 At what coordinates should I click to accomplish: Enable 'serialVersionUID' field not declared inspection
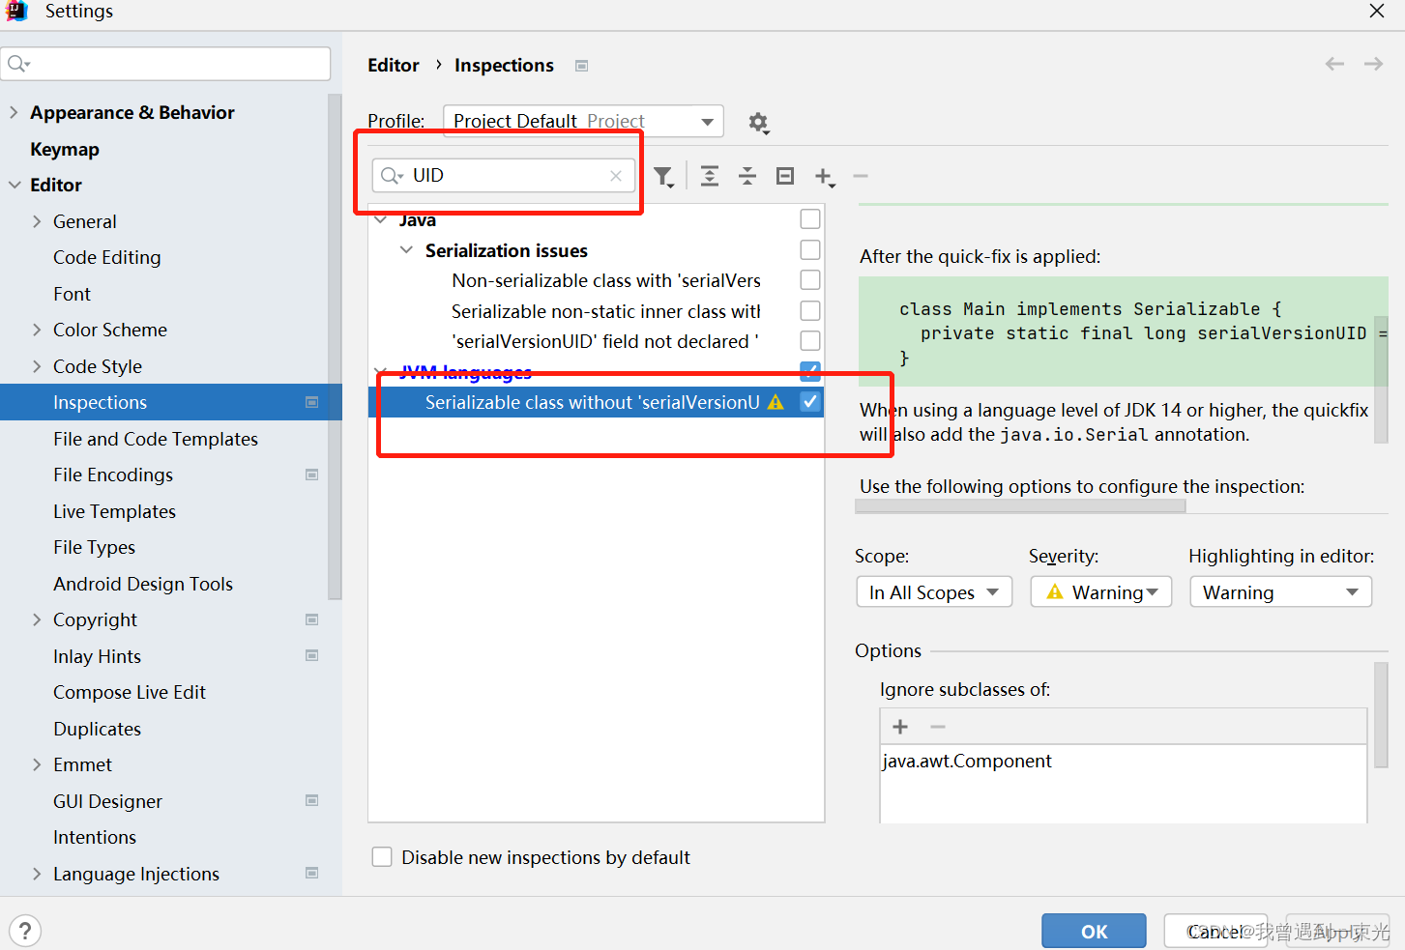coord(810,340)
